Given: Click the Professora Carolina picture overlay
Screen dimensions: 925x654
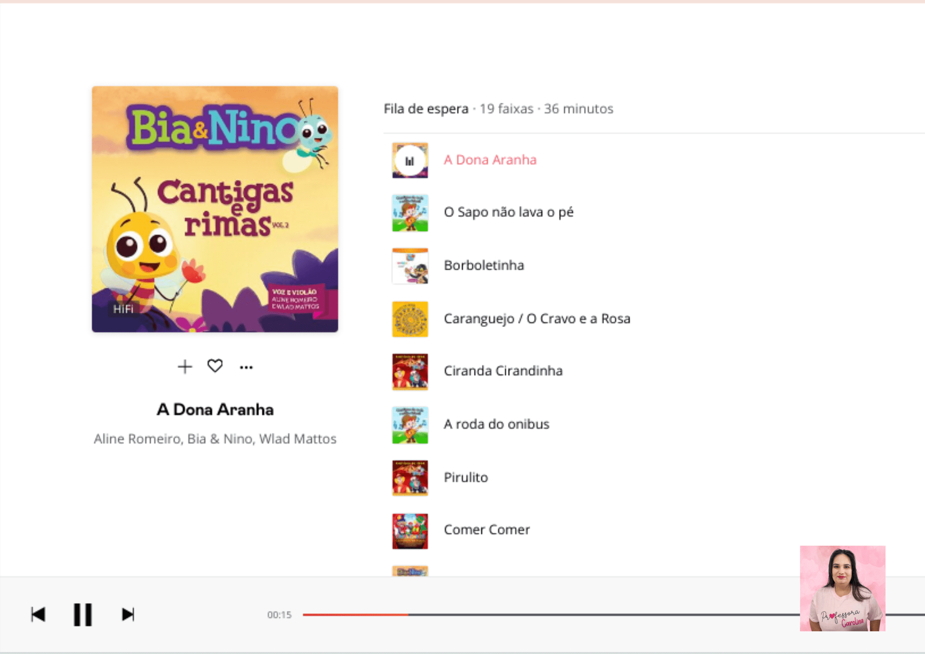Looking at the screenshot, I should (843, 588).
